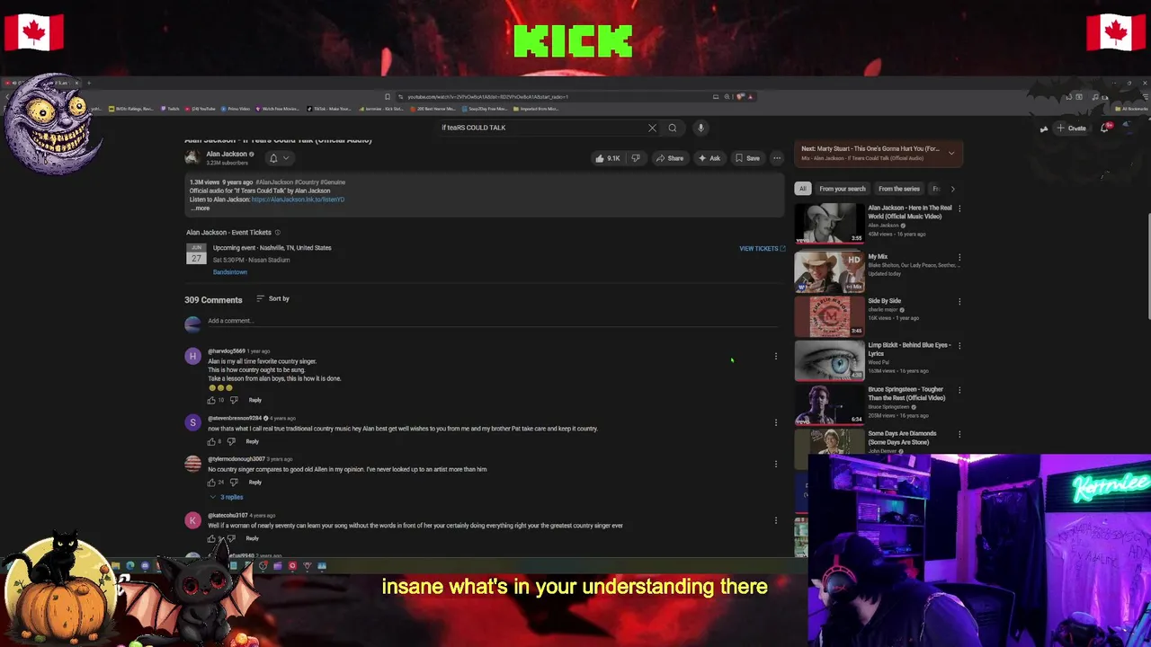Dislike the comment from @tylermcdonough3007
The height and width of the screenshot is (647, 1151).
coord(234,483)
